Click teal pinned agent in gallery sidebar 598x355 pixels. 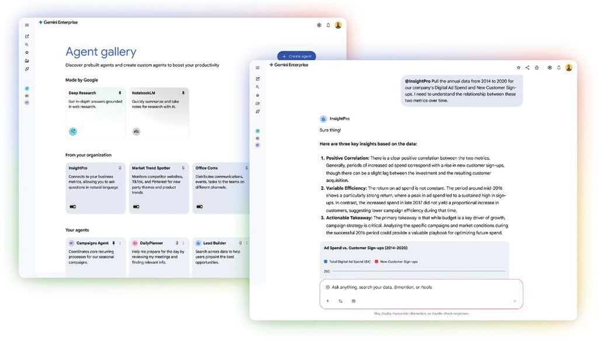point(27,89)
